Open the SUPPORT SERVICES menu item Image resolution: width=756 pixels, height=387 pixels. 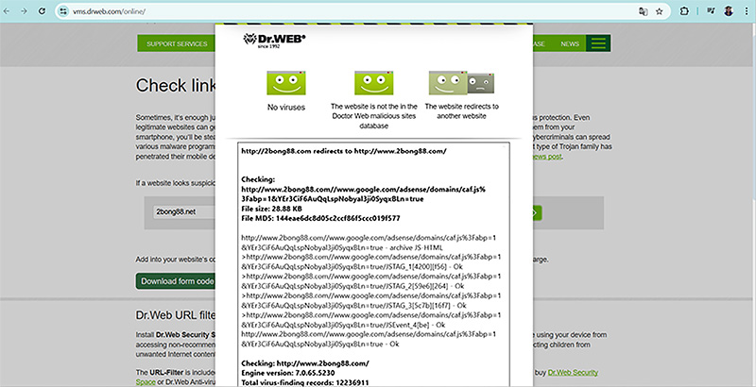pos(177,43)
